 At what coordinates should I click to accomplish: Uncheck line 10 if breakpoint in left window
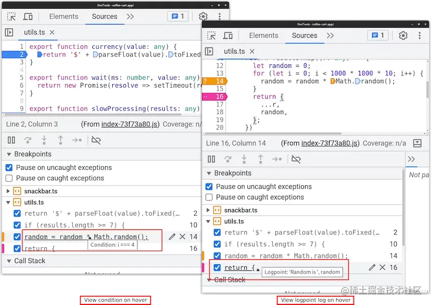pos(17,225)
